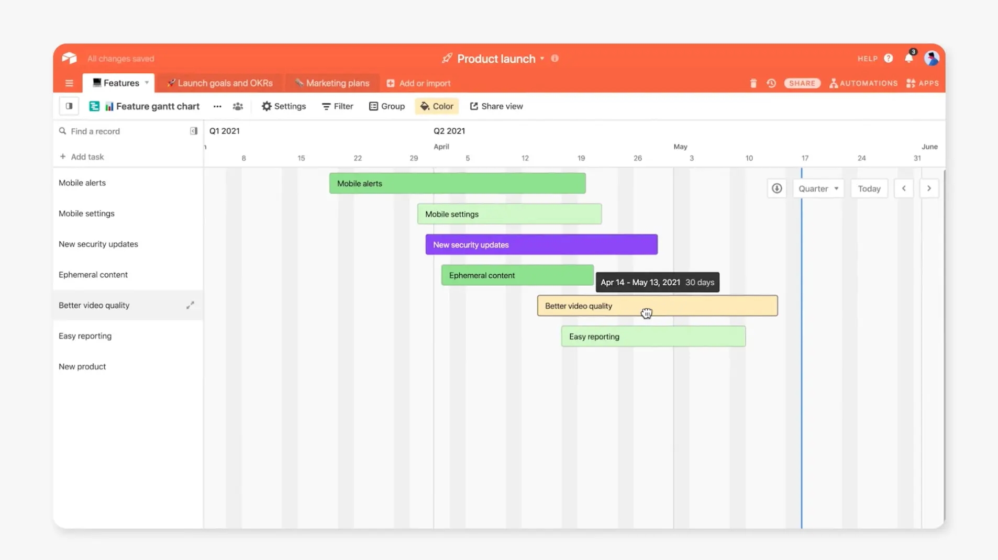Jump to Today on the timeline
Image resolution: width=998 pixels, height=560 pixels.
(x=869, y=188)
